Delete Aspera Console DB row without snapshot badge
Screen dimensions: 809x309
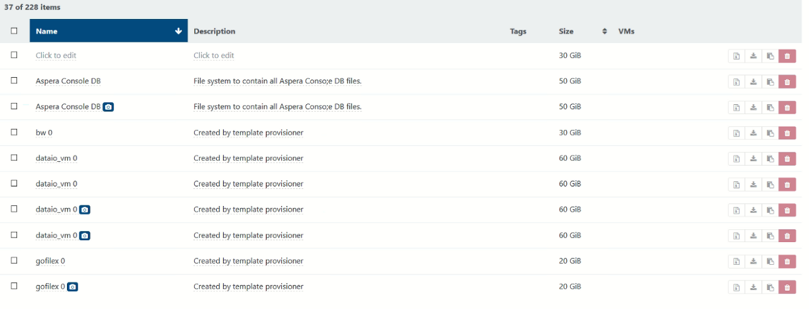pyautogui.click(x=787, y=82)
